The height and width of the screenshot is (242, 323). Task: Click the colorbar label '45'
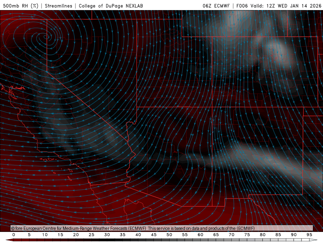coord(154,235)
